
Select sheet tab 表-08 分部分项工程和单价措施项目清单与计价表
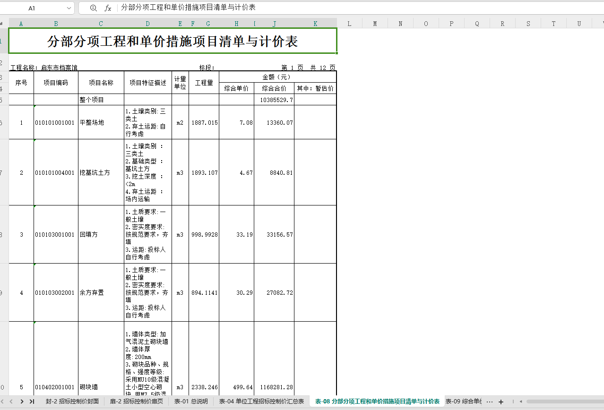pyautogui.click(x=377, y=401)
